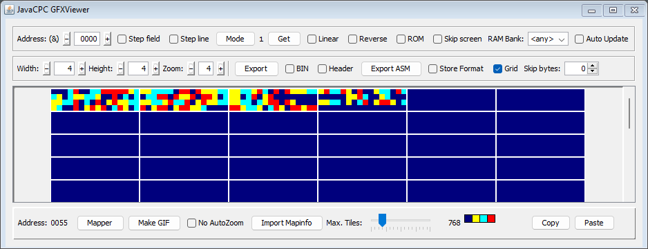Increase the Height value
Screen dimensions: 648x249
[x=156, y=68]
